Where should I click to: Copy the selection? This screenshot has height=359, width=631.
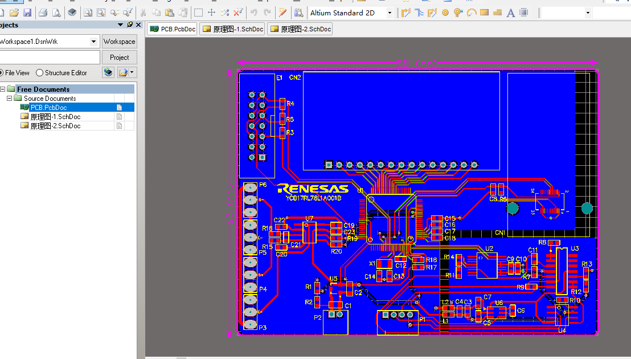click(157, 13)
